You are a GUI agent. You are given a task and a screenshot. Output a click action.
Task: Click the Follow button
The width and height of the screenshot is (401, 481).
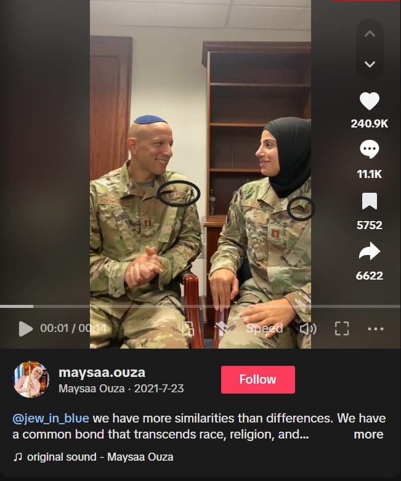click(258, 379)
